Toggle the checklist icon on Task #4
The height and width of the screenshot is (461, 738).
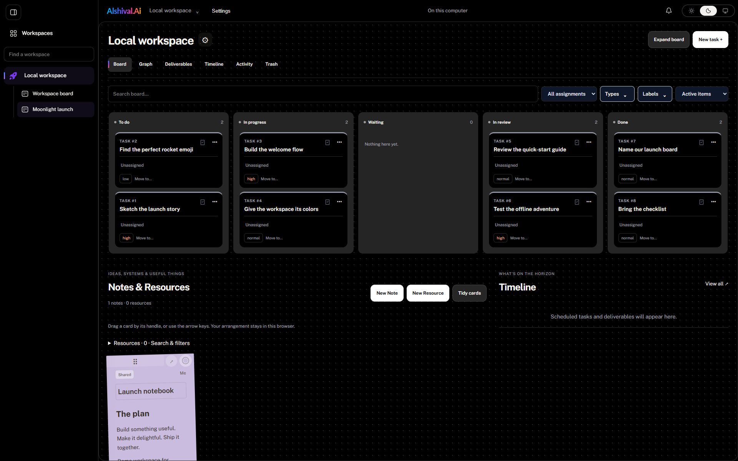327,202
